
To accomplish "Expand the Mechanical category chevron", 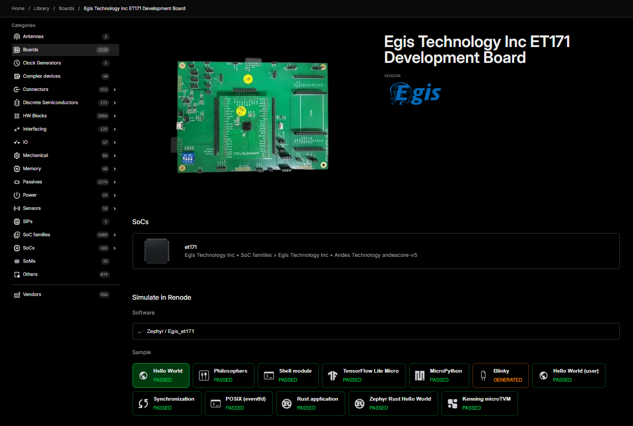I will pyautogui.click(x=115, y=155).
